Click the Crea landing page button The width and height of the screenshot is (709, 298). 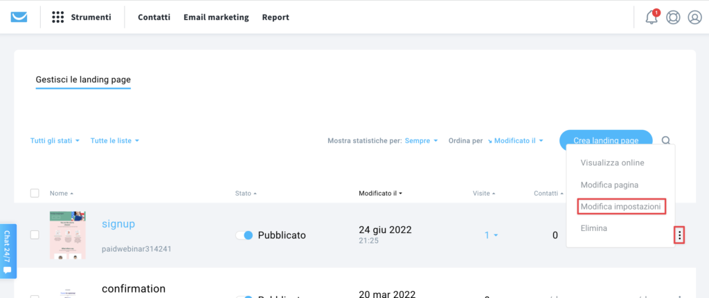(x=606, y=140)
